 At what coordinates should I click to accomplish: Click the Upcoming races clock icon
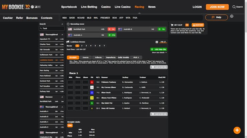68,24
